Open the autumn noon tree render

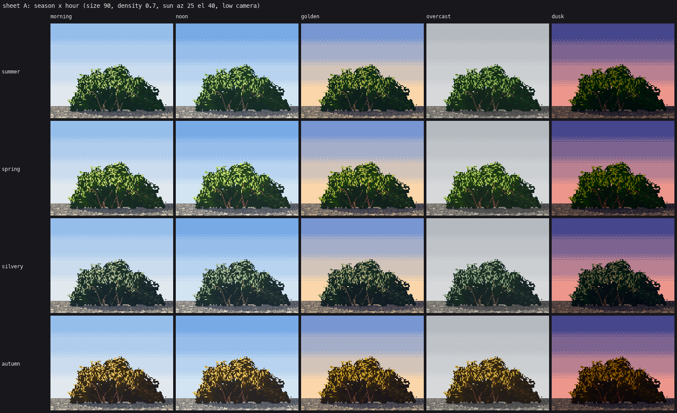tap(237, 363)
